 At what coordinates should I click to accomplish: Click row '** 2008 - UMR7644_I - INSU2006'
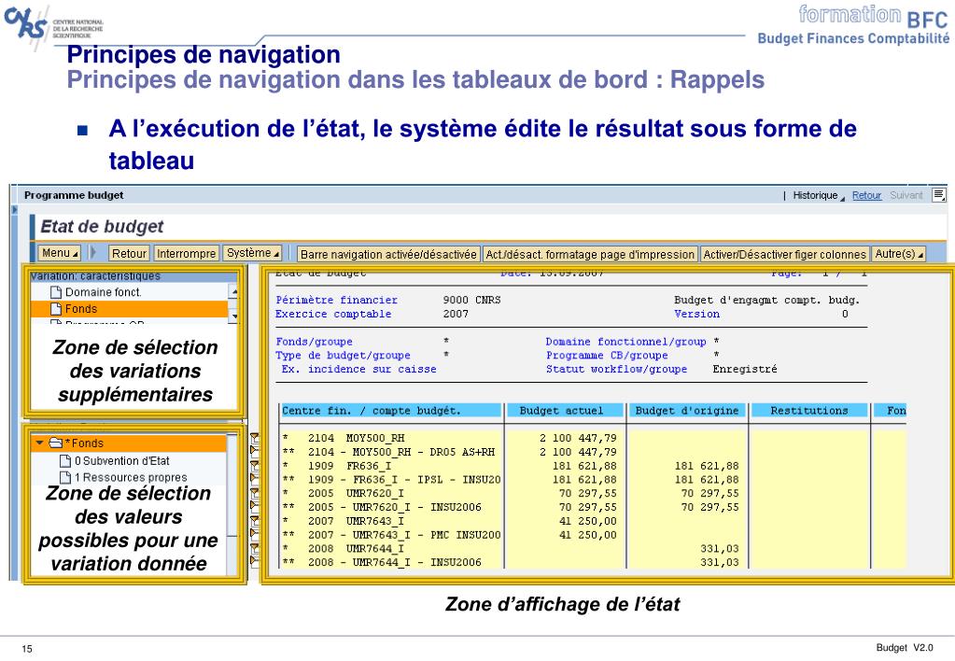point(382,562)
